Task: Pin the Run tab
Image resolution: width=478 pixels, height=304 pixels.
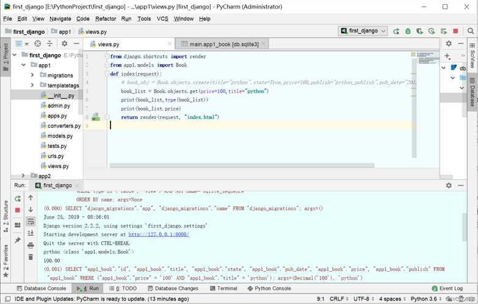Action: [18, 241]
